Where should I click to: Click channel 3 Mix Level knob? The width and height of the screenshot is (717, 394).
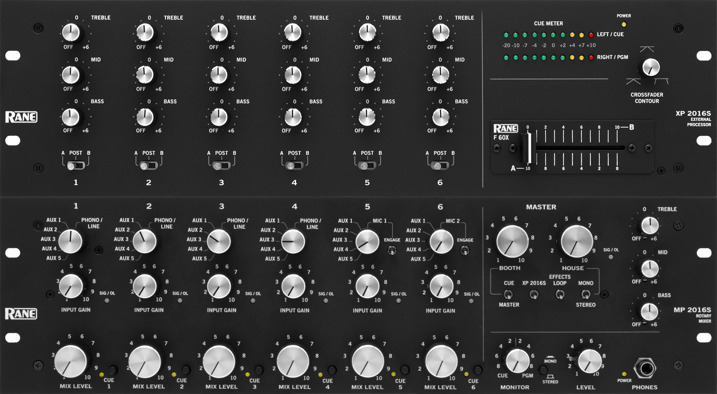pos(219,362)
